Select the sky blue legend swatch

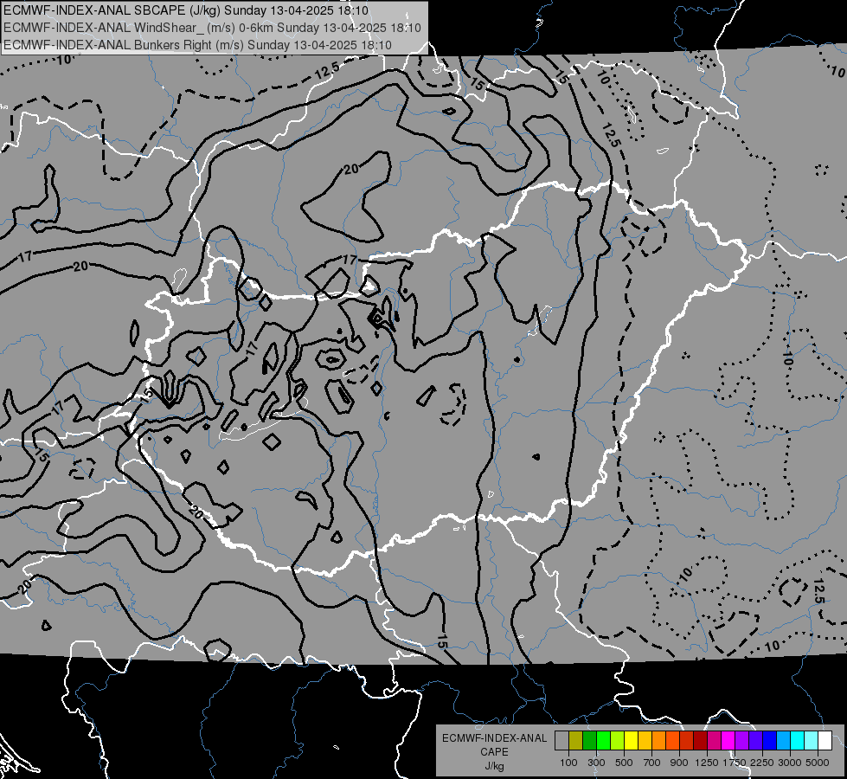784,741
